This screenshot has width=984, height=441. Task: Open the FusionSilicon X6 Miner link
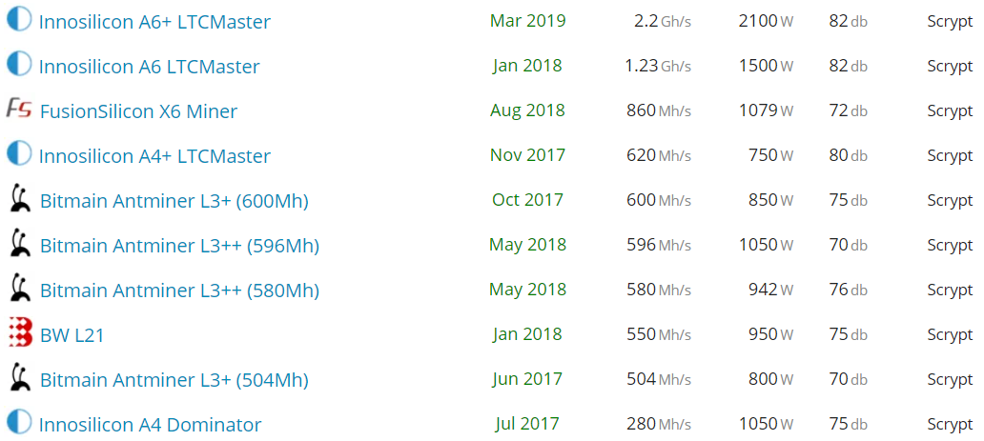(138, 111)
